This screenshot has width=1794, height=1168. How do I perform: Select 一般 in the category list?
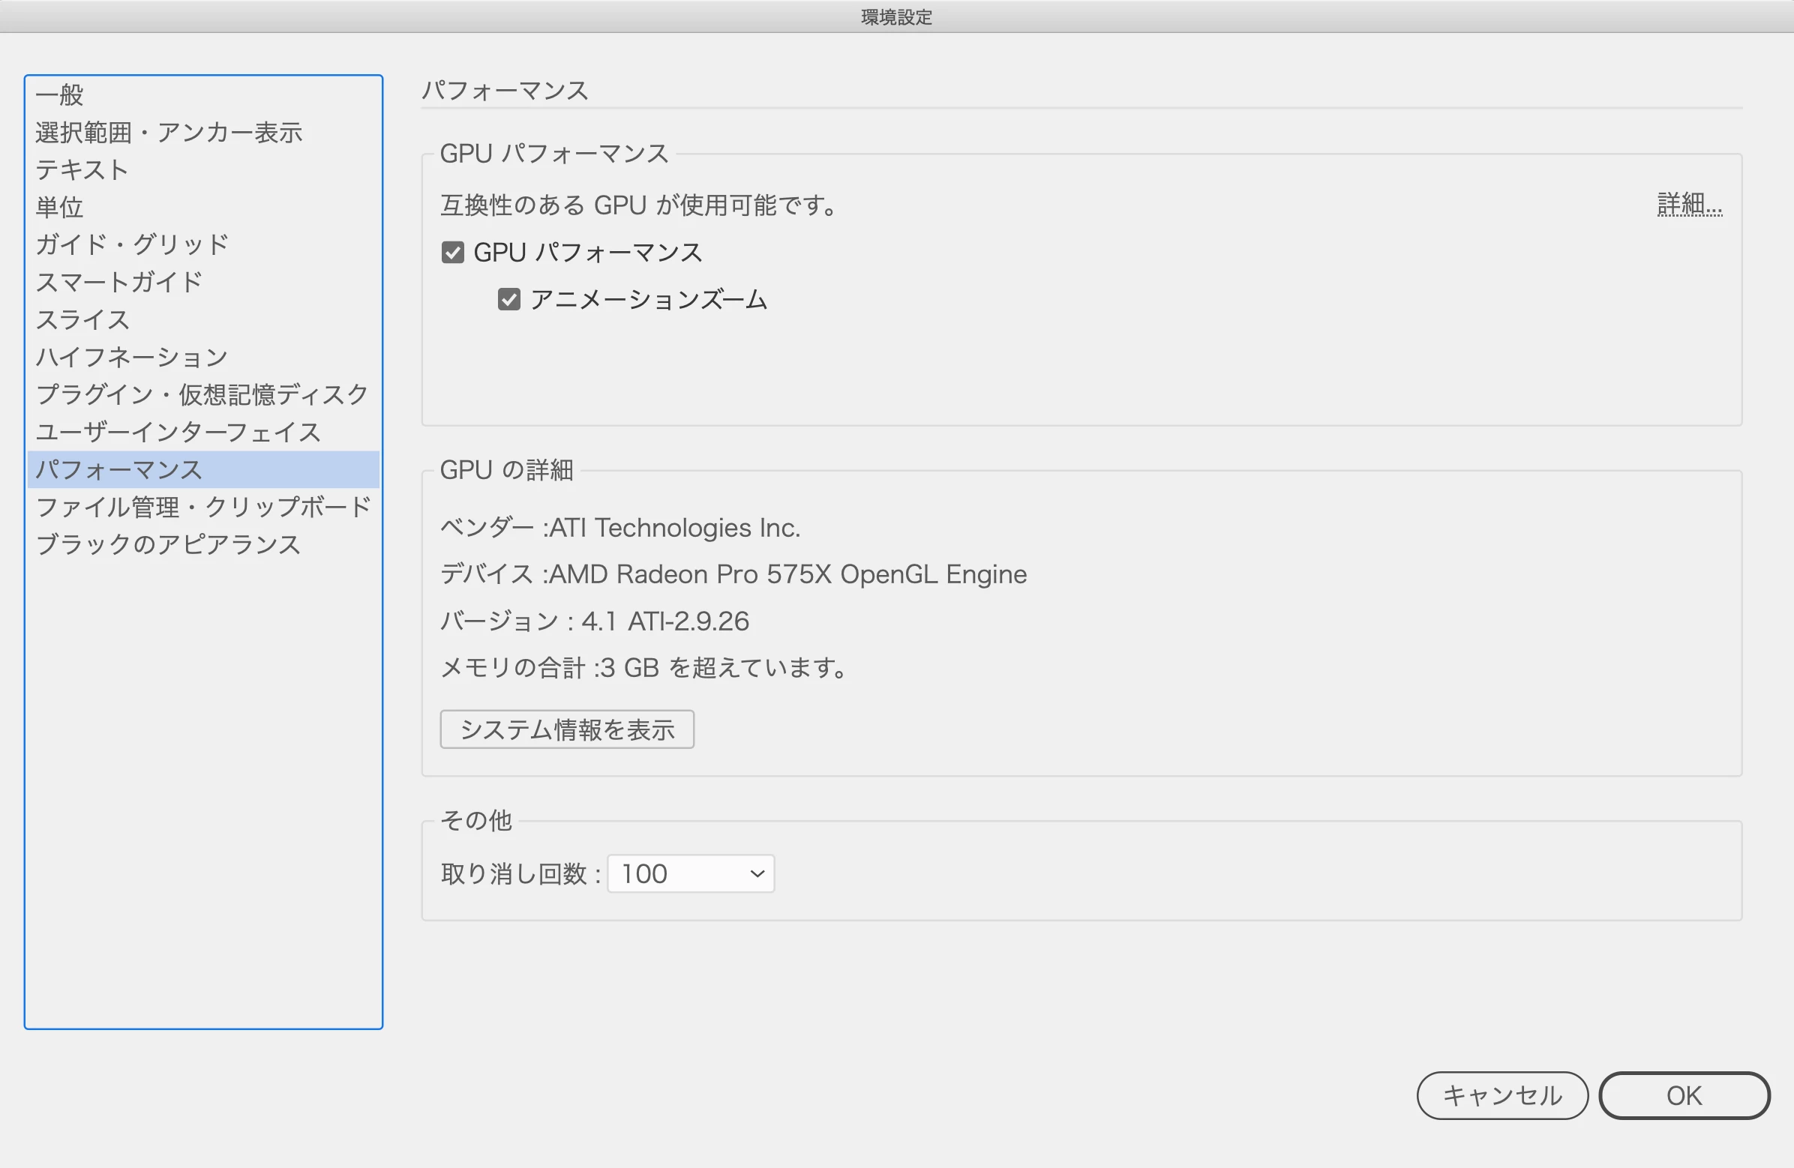[x=60, y=95]
